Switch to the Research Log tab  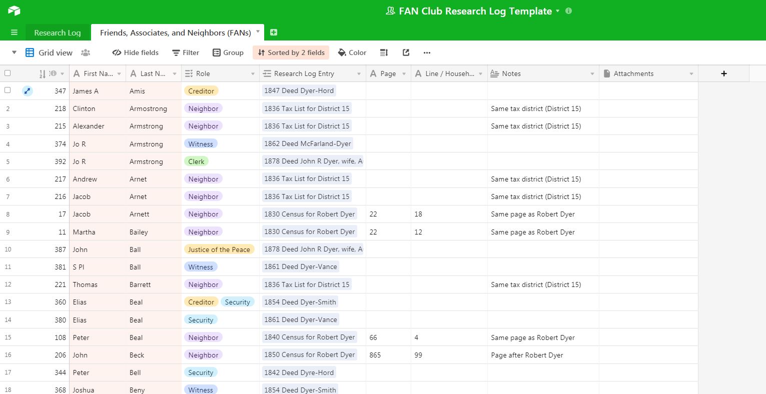[57, 32]
